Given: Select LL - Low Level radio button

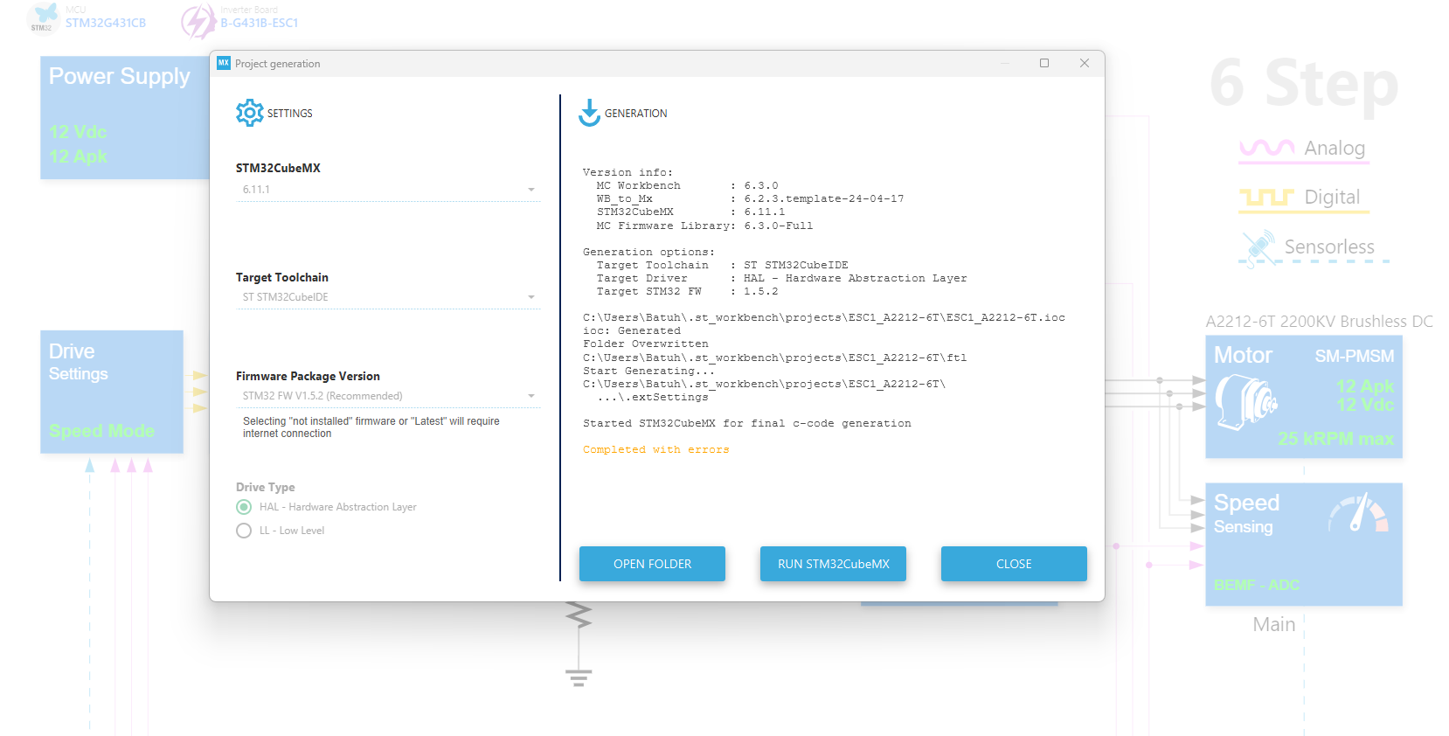Looking at the screenshot, I should (244, 531).
